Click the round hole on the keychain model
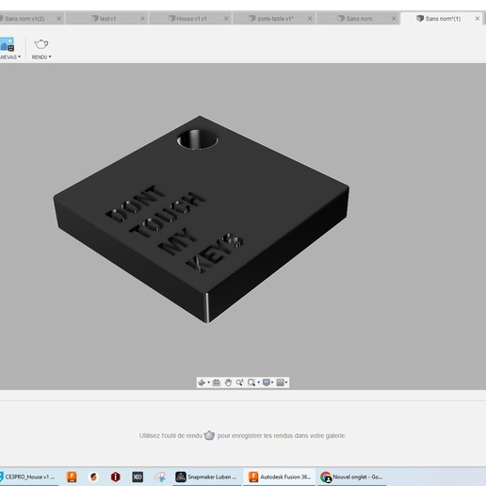 (x=198, y=139)
